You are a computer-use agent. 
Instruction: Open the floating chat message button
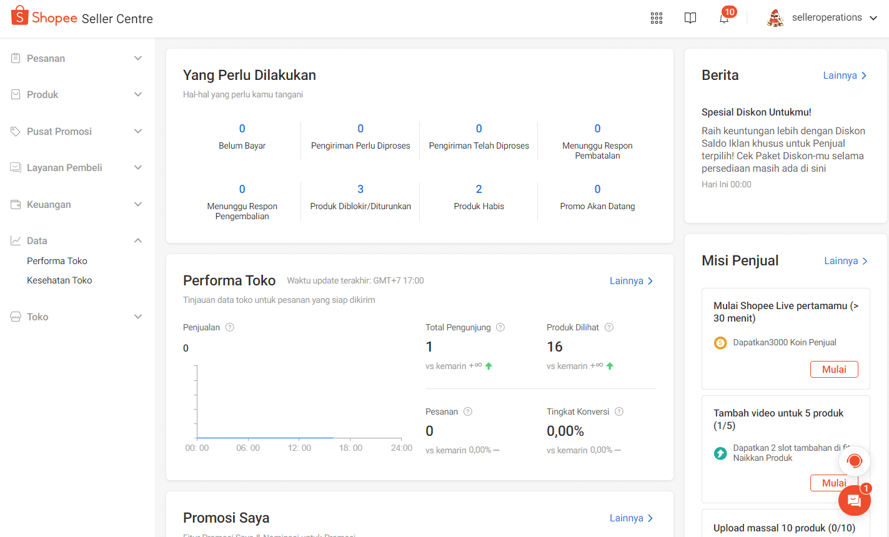pos(854,500)
